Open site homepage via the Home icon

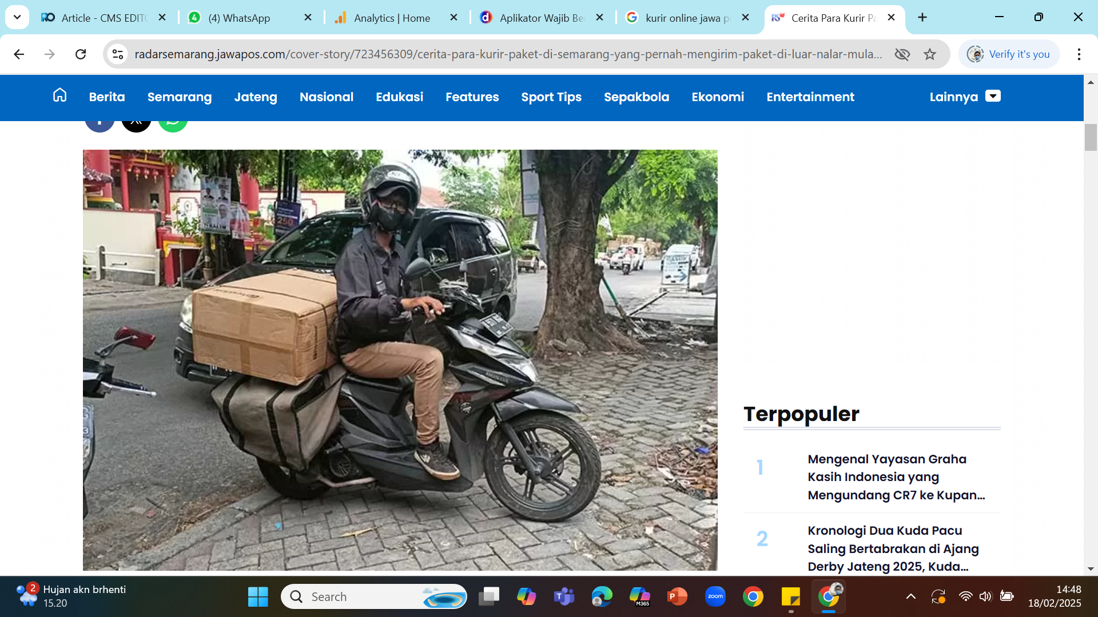(x=59, y=95)
